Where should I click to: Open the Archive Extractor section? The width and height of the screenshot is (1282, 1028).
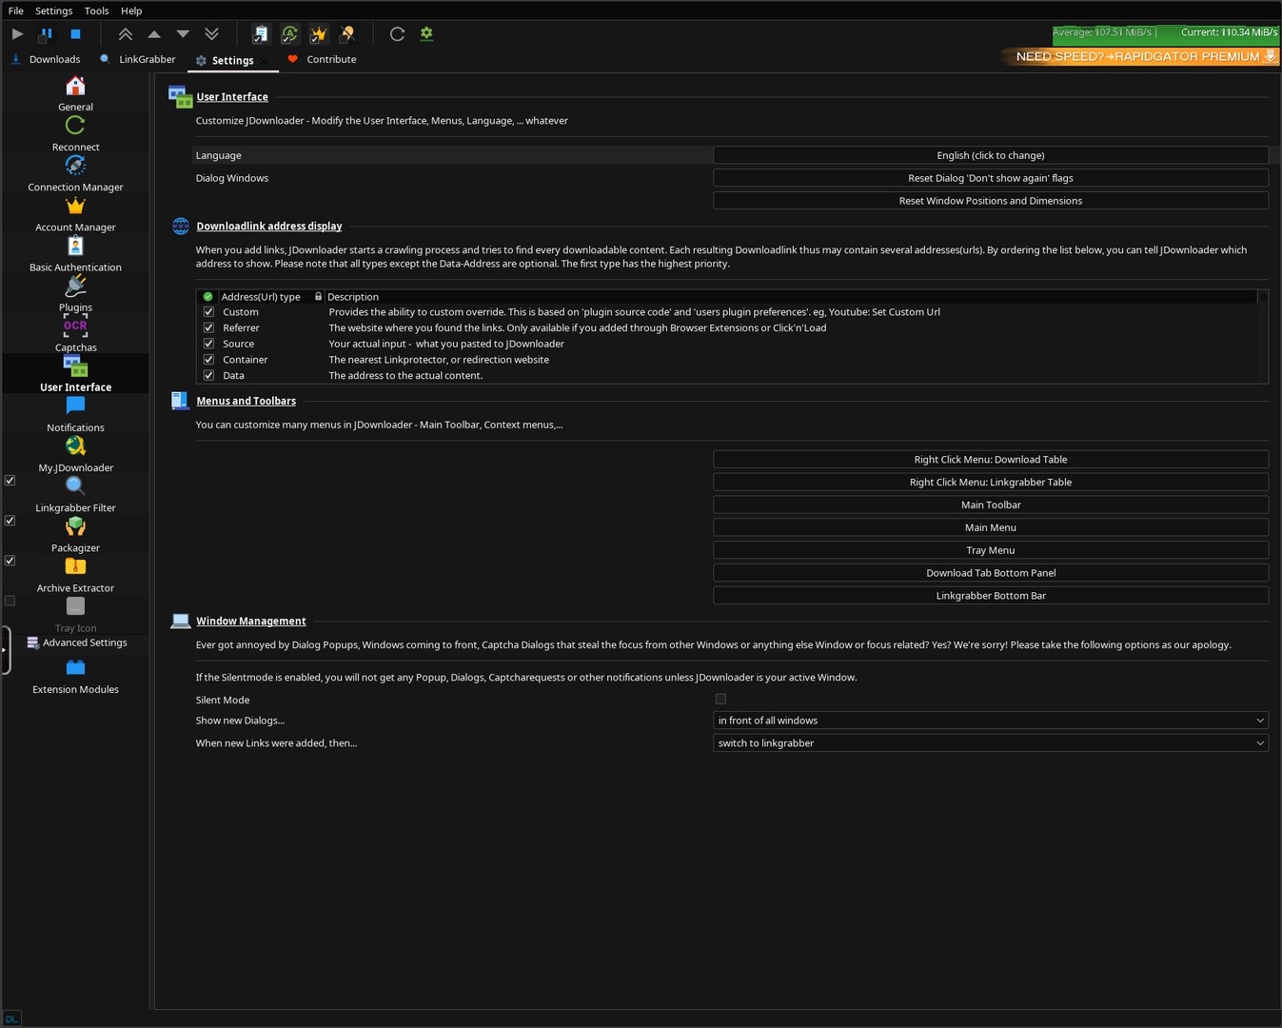click(x=75, y=575)
